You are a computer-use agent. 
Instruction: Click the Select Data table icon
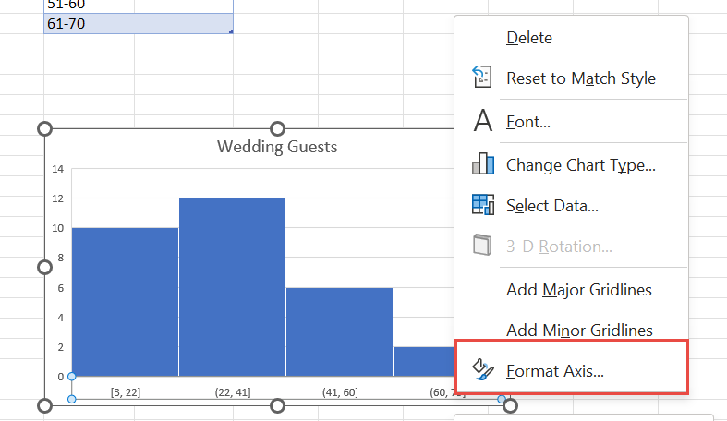click(482, 204)
